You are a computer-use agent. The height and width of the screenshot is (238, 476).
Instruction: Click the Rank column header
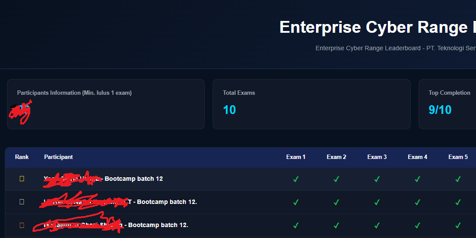click(22, 157)
